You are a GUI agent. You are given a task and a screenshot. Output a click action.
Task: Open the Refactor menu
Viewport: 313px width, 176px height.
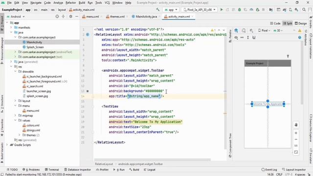click(70, 3)
